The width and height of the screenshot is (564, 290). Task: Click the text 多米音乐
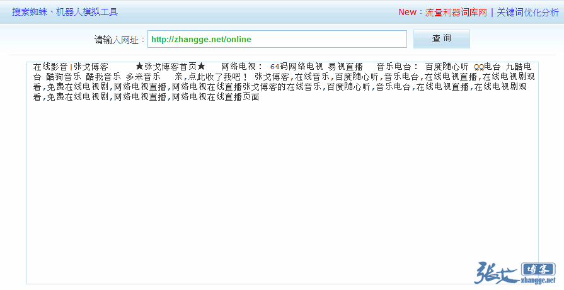click(x=143, y=77)
